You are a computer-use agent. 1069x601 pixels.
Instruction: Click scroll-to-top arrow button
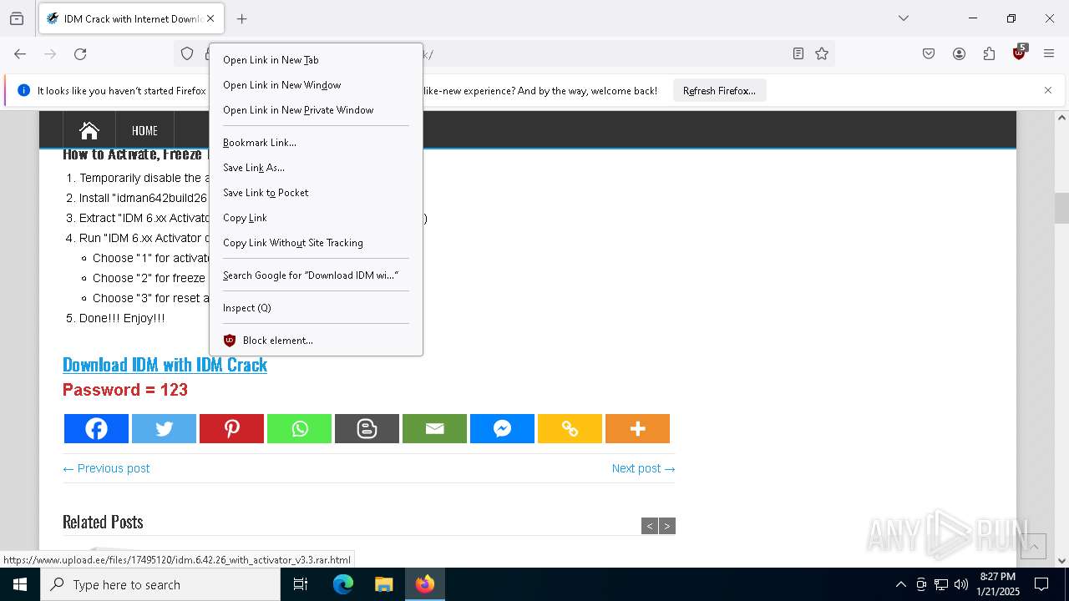pos(1033,546)
